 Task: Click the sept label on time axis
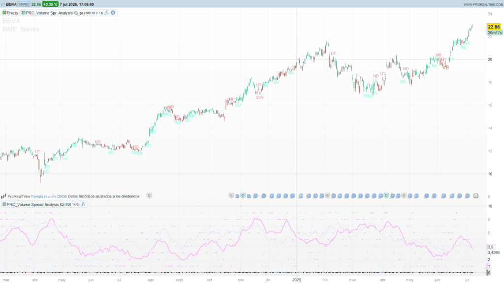tap(179, 280)
